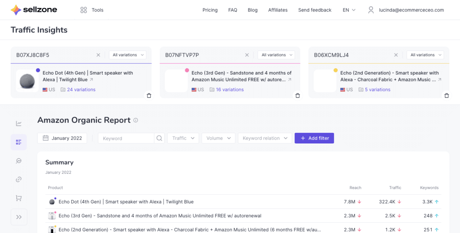Click Send feedback

click(315, 10)
